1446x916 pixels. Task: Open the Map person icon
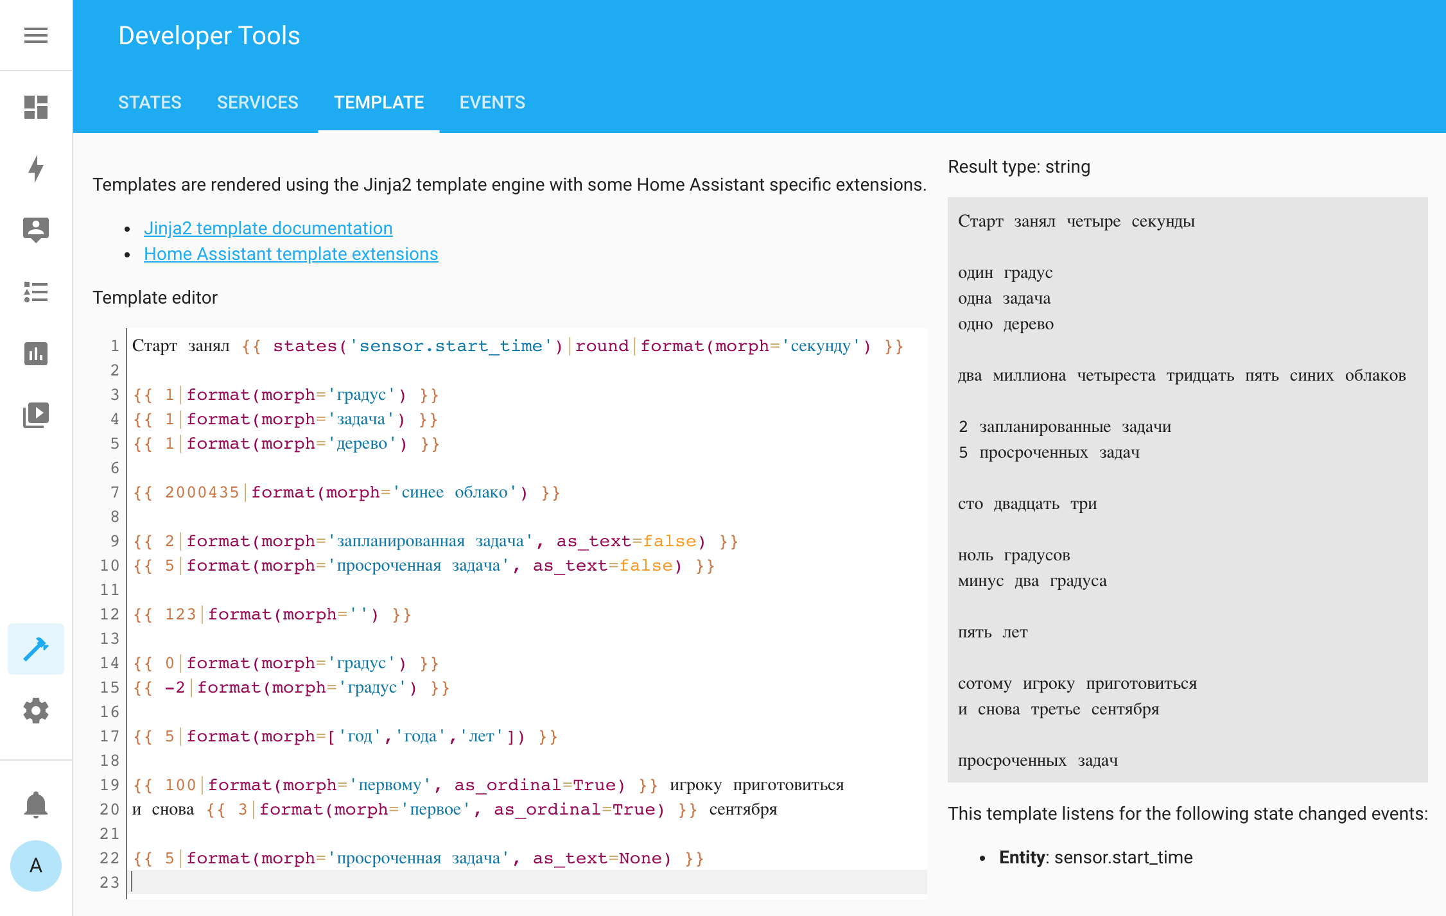click(36, 230)
